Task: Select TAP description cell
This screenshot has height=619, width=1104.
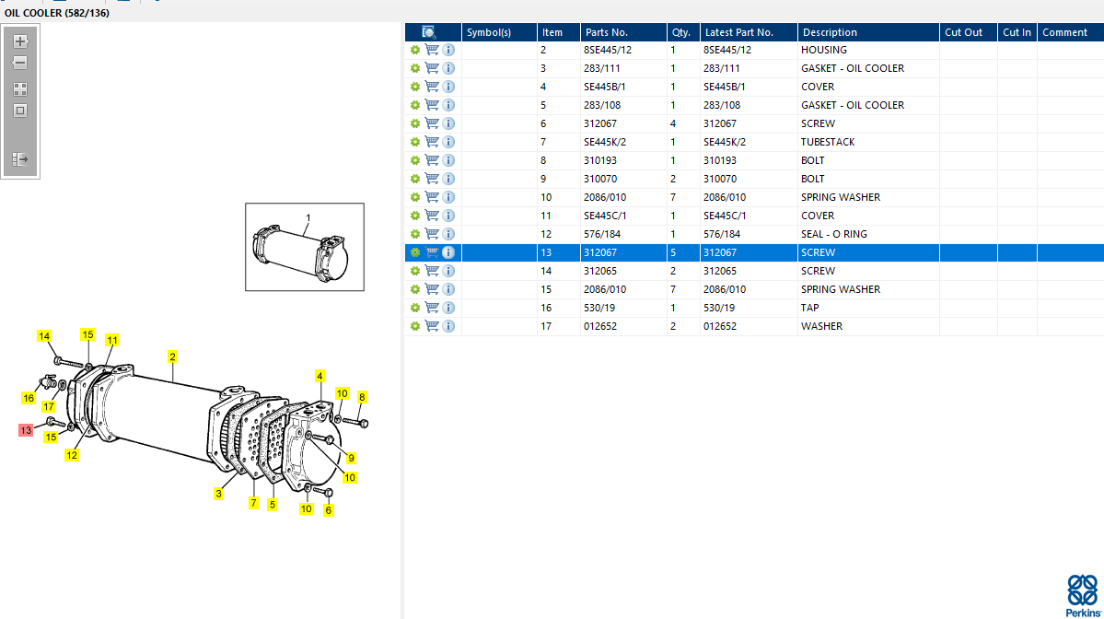Action: pos(809,308)
